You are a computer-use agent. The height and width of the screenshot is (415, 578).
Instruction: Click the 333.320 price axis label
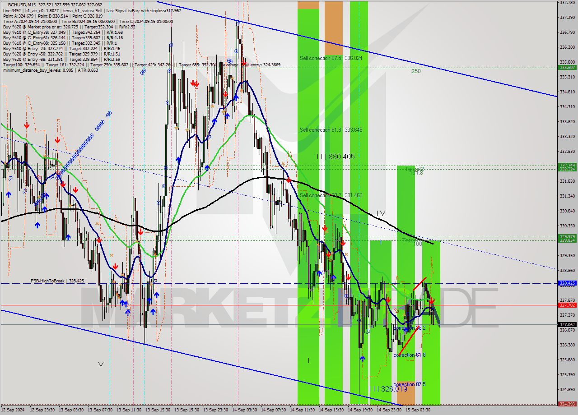[567, 136]
